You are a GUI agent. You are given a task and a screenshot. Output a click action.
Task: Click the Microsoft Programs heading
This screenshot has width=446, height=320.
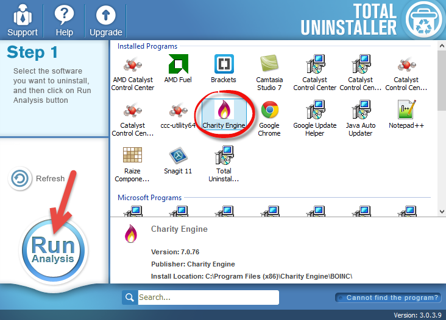tap(150, 198)
